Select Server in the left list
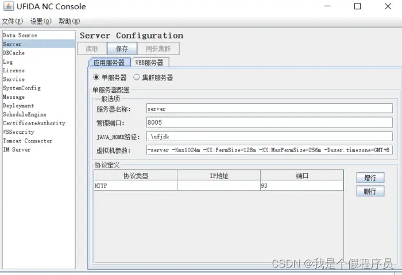Viewport: 402px width, 275px height. click(x=38, y=44)
